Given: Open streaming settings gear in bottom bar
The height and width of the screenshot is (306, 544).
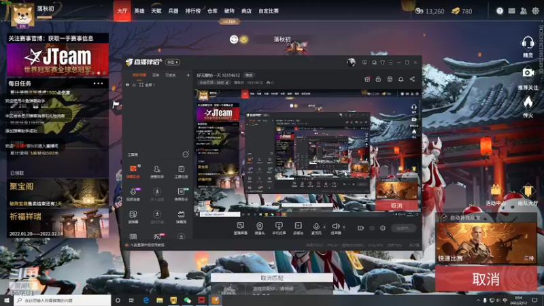Looking at the screenshot, I should 383,228.
